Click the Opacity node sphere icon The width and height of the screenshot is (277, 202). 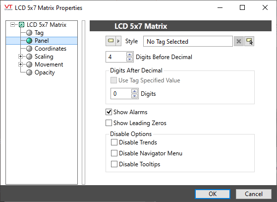(29, 72)
